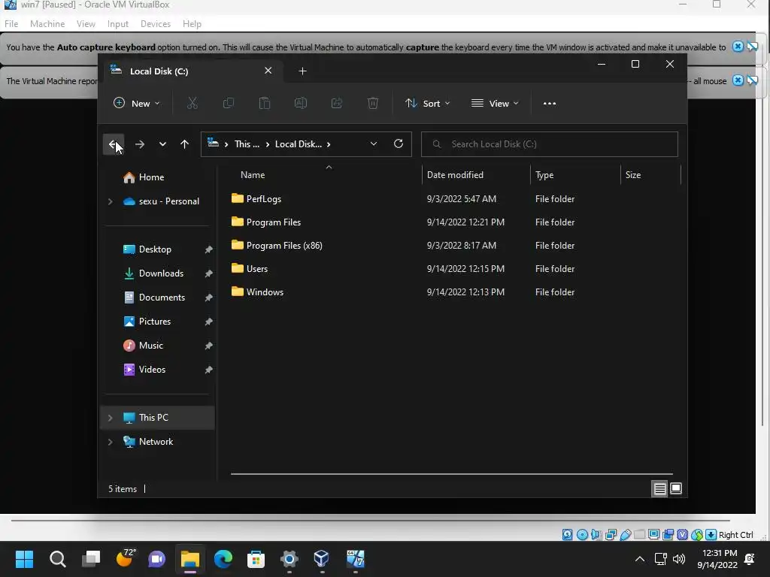Open the View layout dropdown

495,104
